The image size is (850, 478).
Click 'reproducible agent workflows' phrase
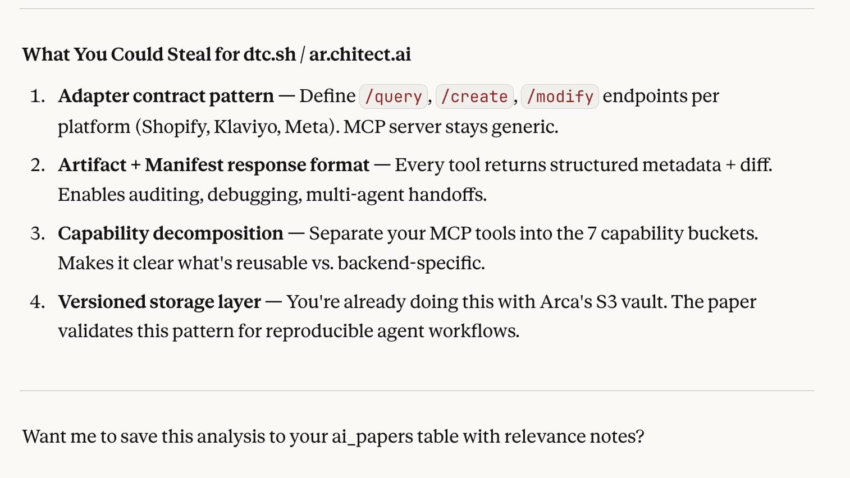tap(392, 331)
